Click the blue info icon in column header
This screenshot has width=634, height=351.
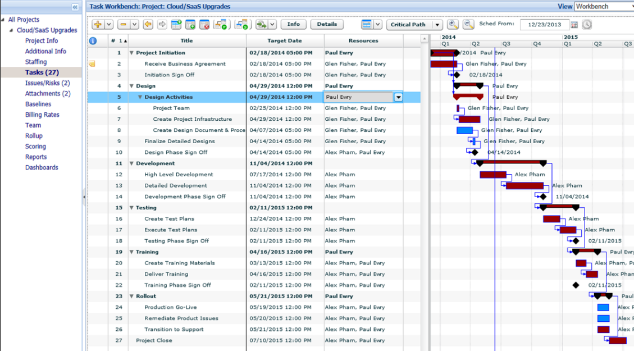[93, 40]
